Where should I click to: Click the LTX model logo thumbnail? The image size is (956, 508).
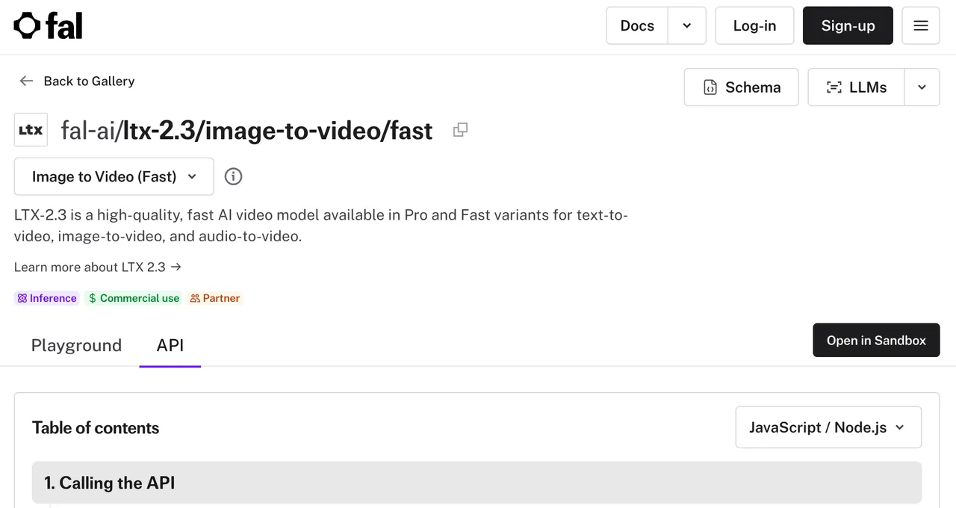[x=31, y=130]
